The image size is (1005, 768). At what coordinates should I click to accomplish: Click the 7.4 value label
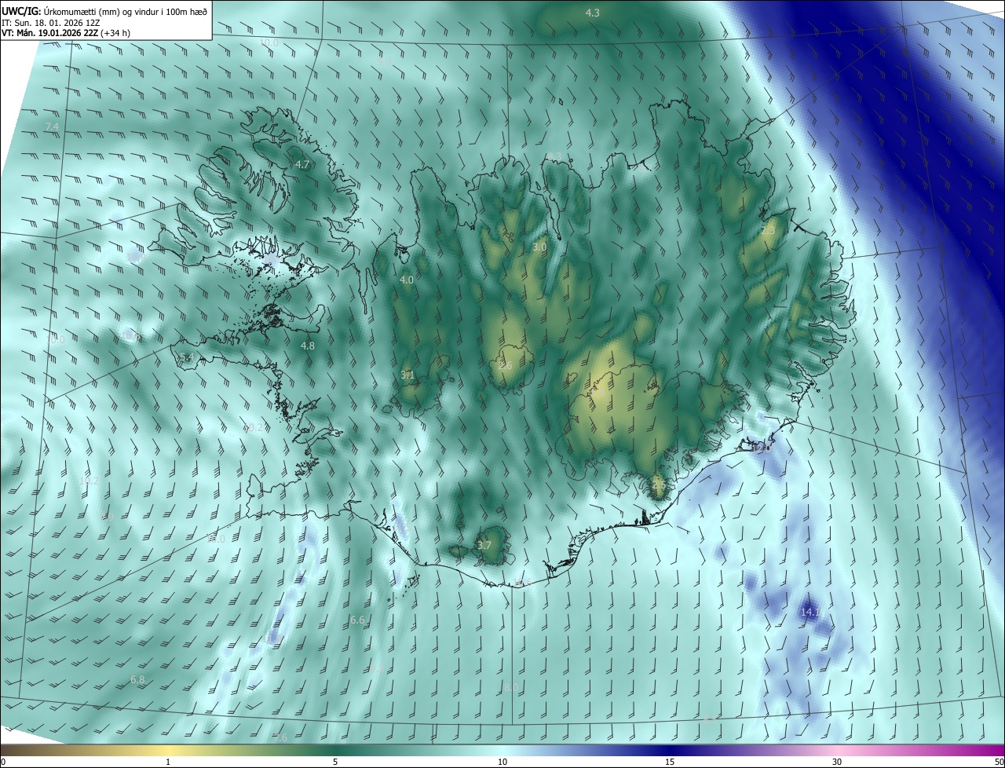52,127
